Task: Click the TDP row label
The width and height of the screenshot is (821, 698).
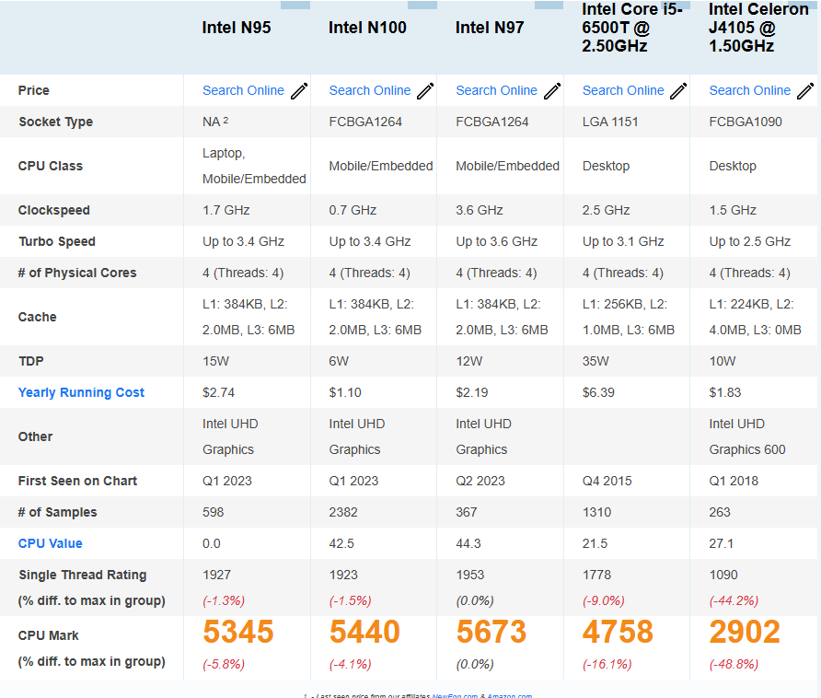Action: 31,361
